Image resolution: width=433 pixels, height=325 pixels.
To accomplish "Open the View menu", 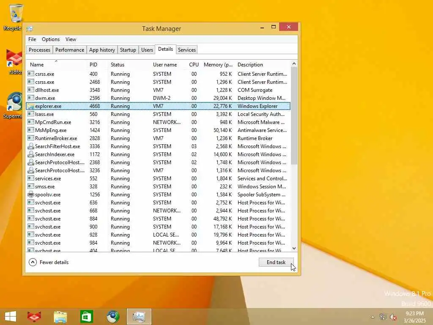I will coord(71,39).
